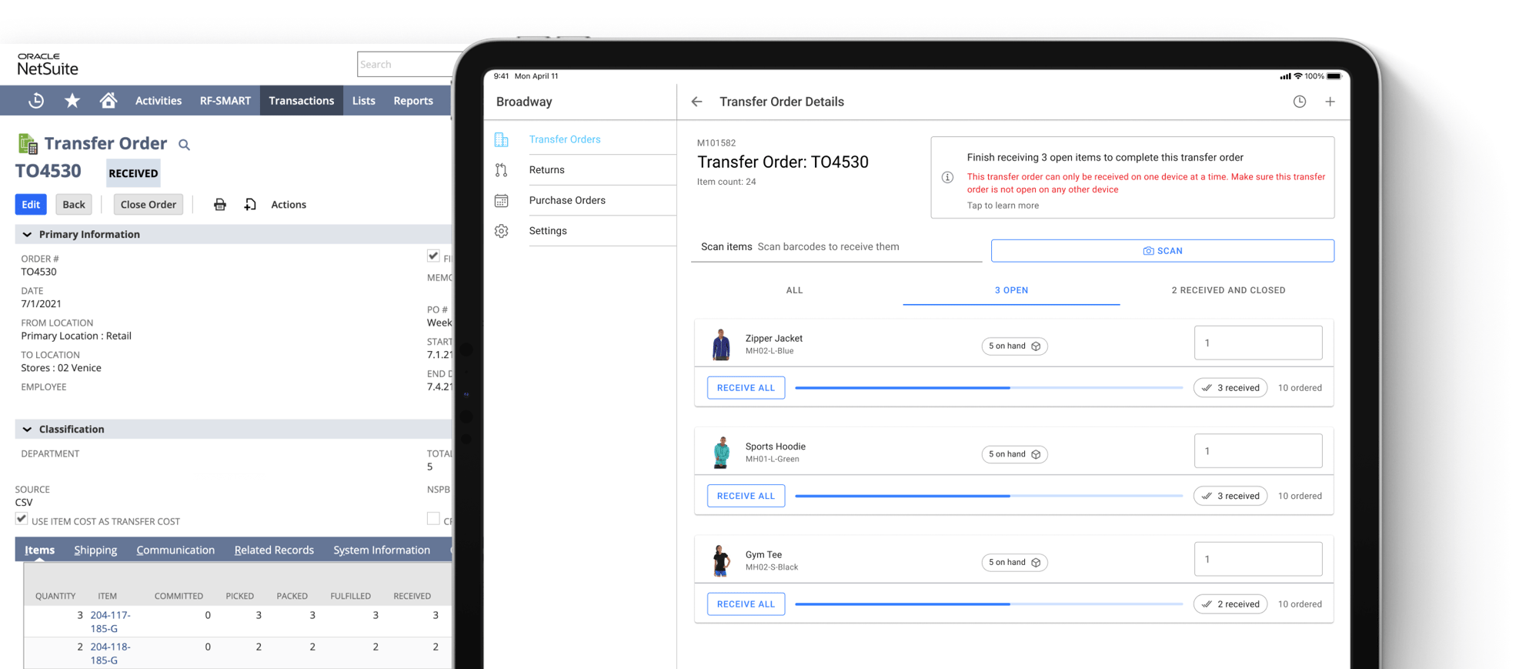The width and height of the screenshot is (1539, 669).
Task: Click the Transfer Order record icon
Action: pos(28,144)
